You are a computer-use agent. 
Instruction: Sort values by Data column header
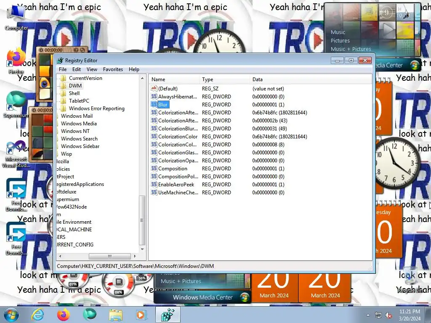(x=311, y=79)
